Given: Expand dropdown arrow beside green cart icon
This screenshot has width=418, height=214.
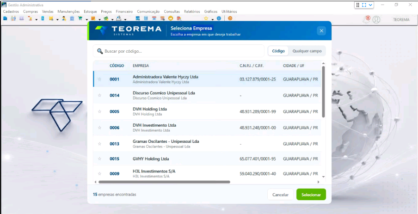Looking at the screenshot, I should [x=86, y=19].
